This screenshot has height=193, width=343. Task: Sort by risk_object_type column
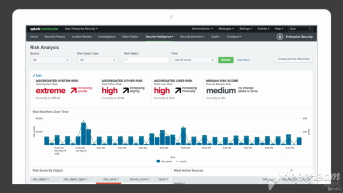point(75,179)
